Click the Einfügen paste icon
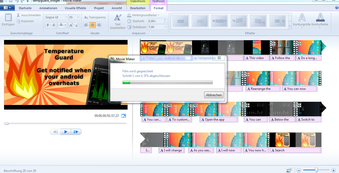This screenshot has height=173, width=339. tap(8, 18)
